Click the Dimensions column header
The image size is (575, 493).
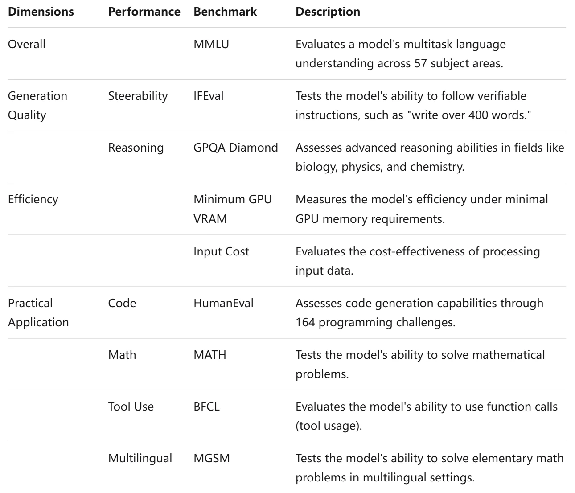point(41,12)
